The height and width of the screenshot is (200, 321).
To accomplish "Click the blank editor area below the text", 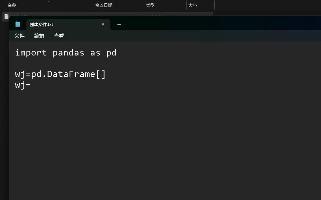I will (164, 143).
